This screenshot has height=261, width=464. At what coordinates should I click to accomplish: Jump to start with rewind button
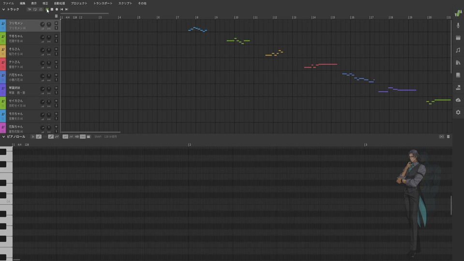(61, 10)
